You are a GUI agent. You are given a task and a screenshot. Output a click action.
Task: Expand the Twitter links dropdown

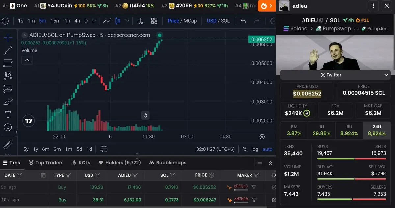386,75
